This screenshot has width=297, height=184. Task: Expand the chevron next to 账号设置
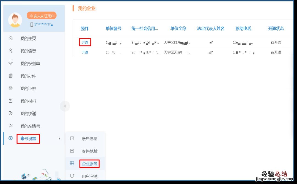(x=59, y=139)
